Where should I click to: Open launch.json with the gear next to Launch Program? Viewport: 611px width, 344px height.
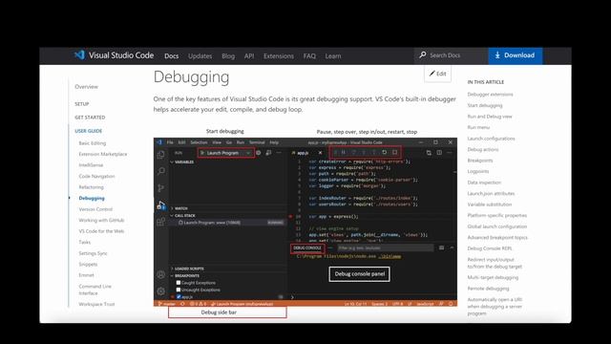click(x=259, y=153)
